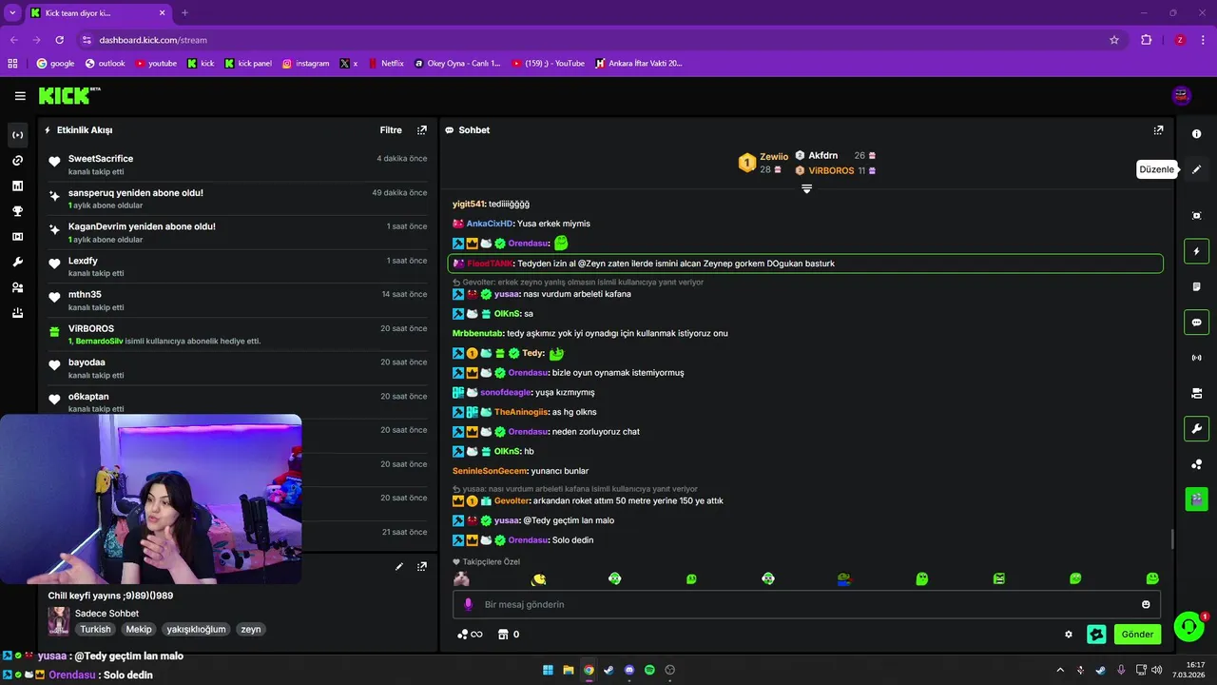Pop out the stream info panel
Image resolution: width=1217 pixels, height=685 pixels.
point(422,566)
